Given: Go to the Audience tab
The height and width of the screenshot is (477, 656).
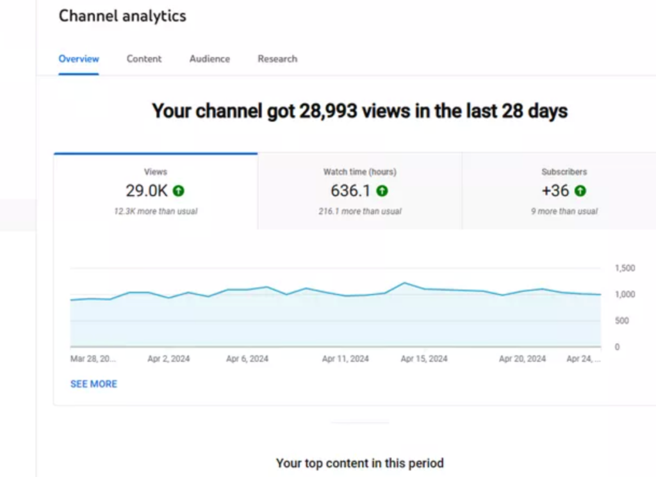Looking at the screenshot, I should click(209, 59).
